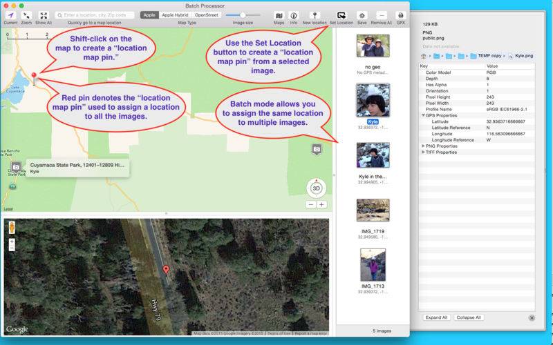Open Maps from the toolbar
This screenshot has width=553, height=345.
[279, 15]
